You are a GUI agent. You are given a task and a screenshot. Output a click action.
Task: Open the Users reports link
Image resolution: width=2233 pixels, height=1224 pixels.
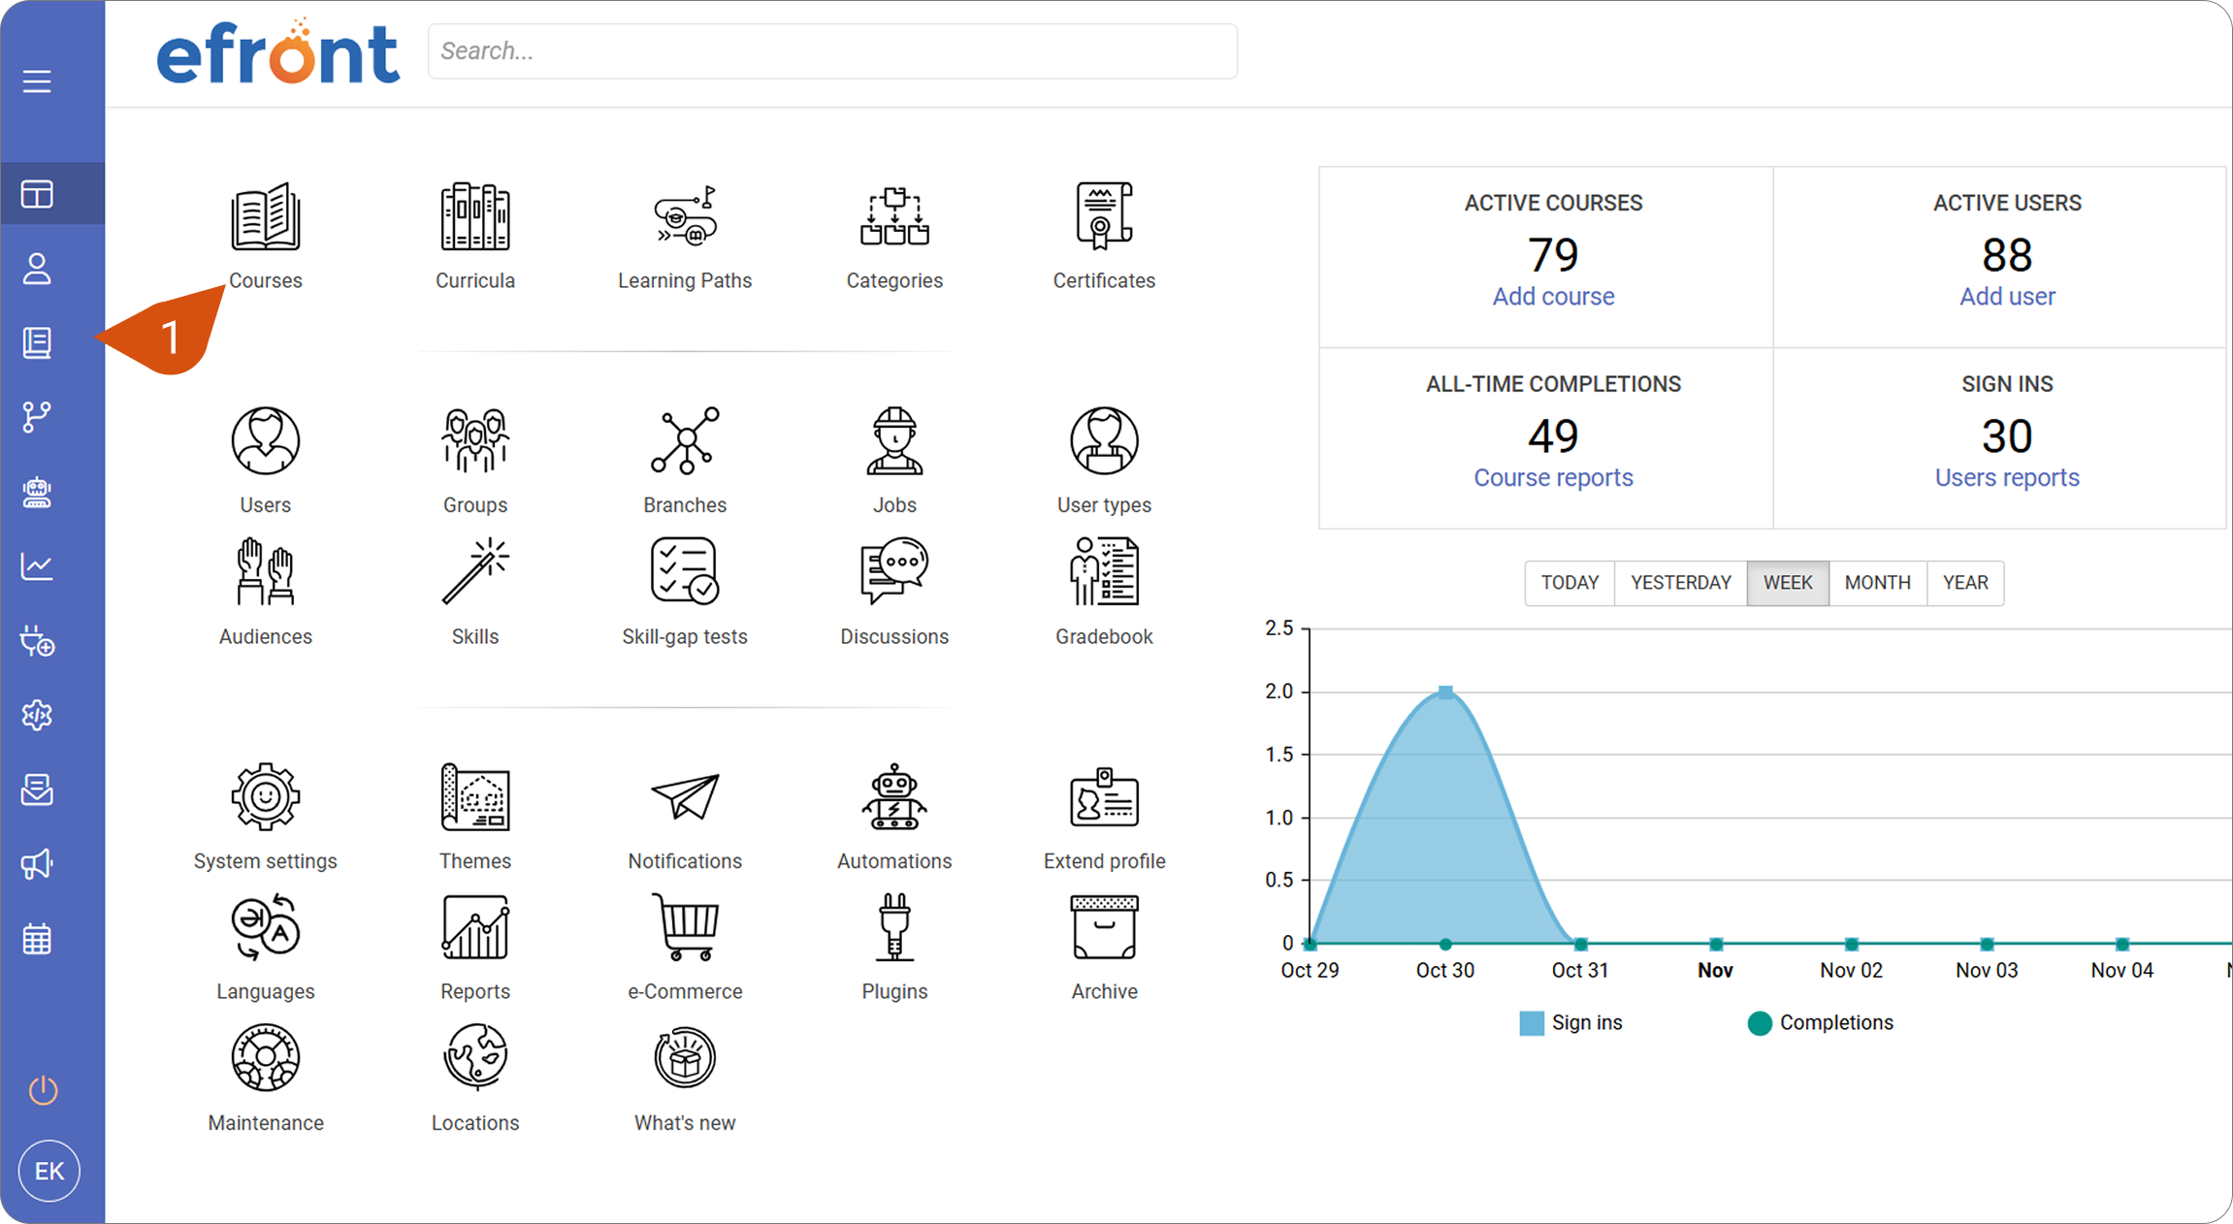pyautogui.click(x=2007, y=478)
